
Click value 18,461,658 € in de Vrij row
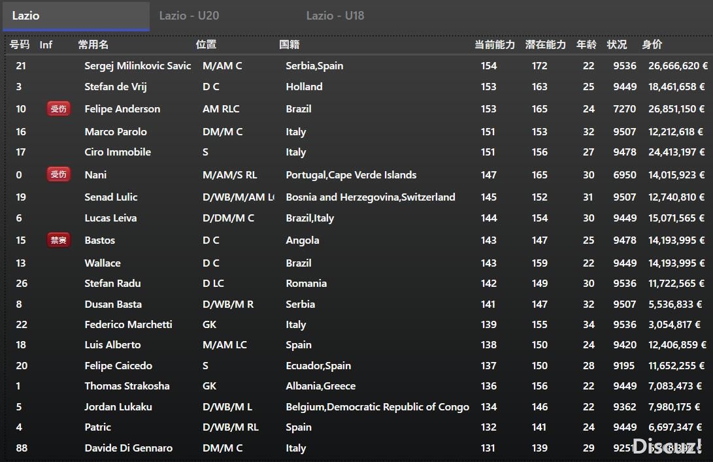[x=676, y=87]
